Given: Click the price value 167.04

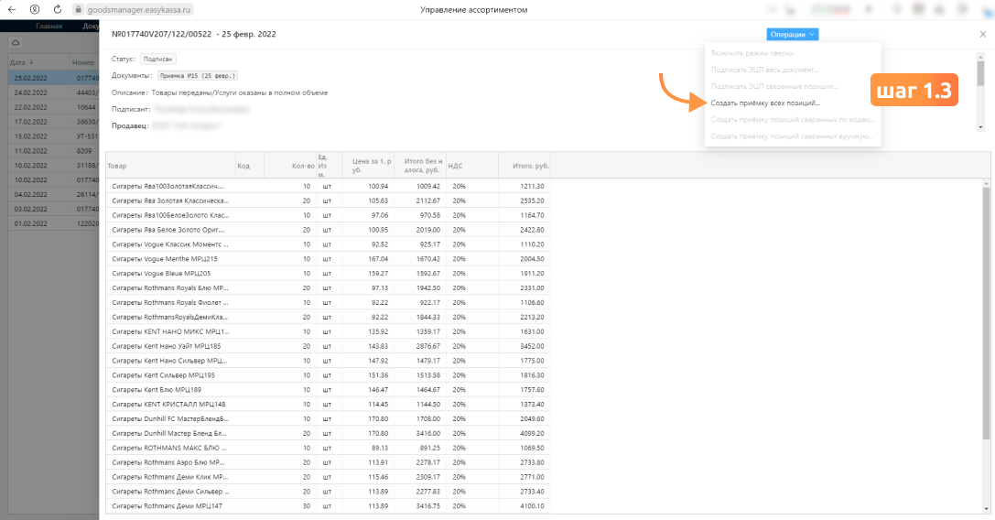Looking at the screenshot, I should point(378,259).
